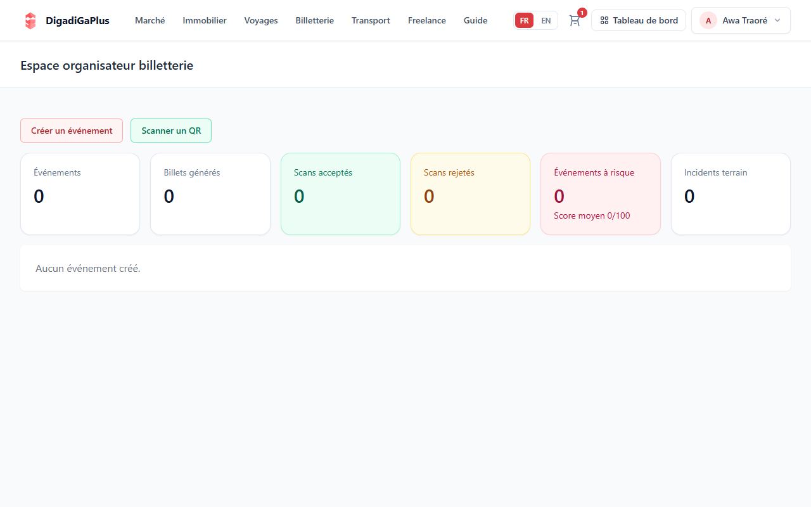Go to the Immobilier section
This screenshot has height=507, width=811.
(205, 20)
